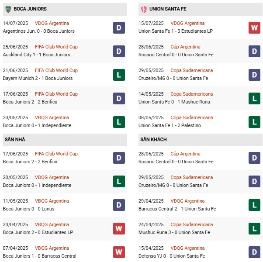Click the L badge for Barracas Central 2-1 match
Image resolution: width=263 pixels, height=262 pixels.
pos(254,205)
